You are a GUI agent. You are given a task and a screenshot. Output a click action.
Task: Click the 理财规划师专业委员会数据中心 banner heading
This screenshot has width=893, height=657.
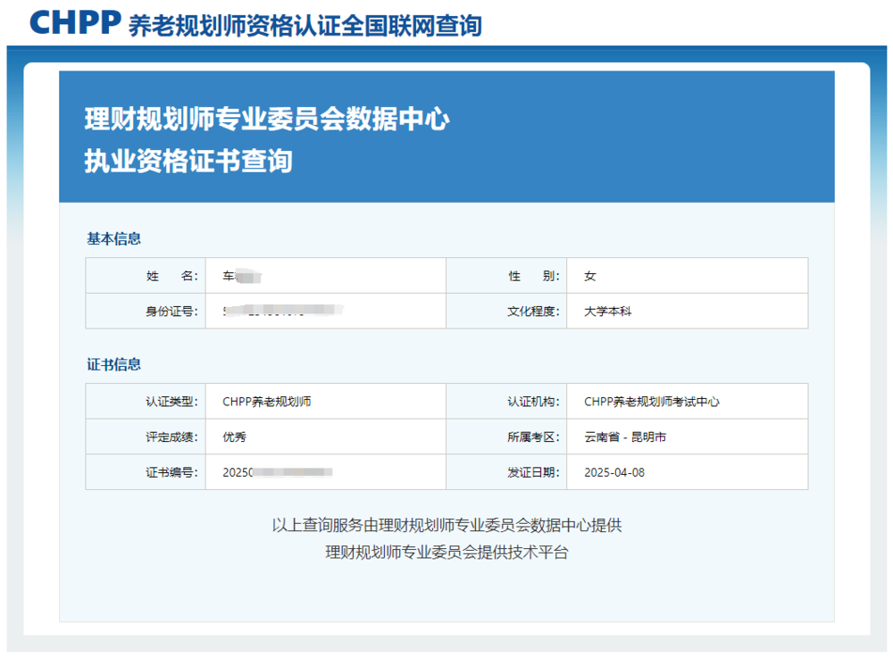point(266,120)
